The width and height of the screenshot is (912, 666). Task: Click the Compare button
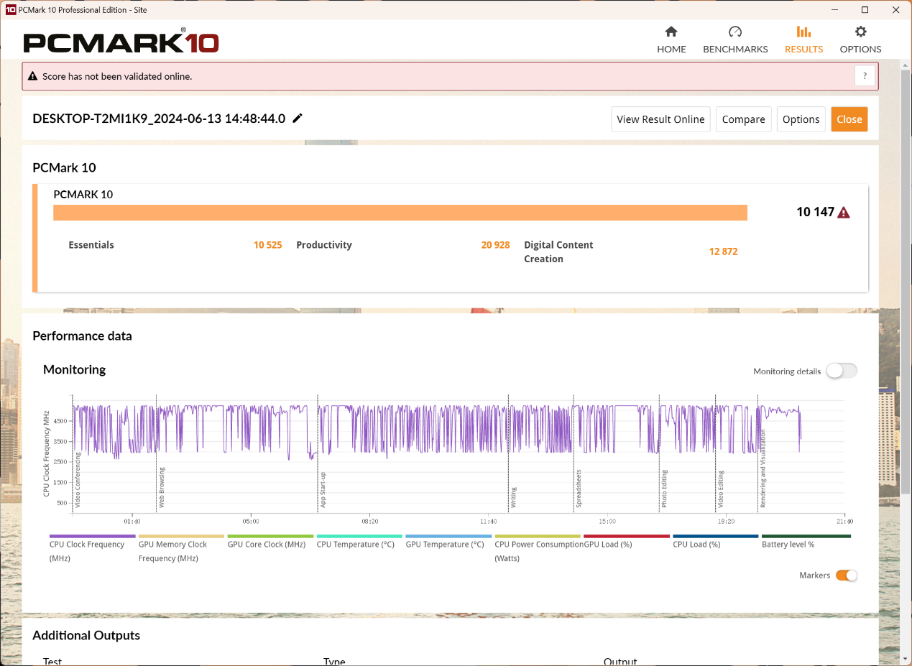pyautogui.click(x=743, y=119)
